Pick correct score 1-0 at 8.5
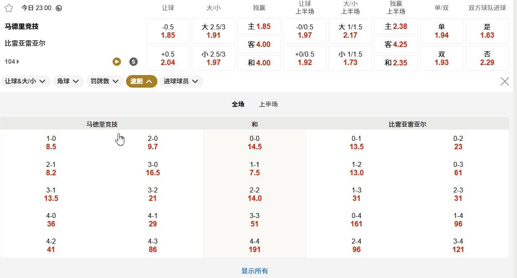Screen dimensions: 517x278 click(51, 143)
